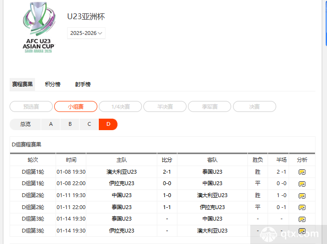The width and height of the screenshot is (327, 244).
Task: Select group D tab
Action: tap(108, 124)
